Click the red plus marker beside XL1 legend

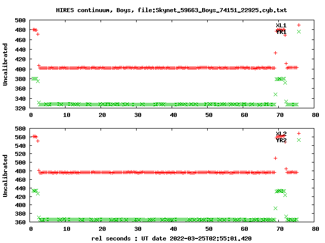pyautogui.click(x=299, y=25)
